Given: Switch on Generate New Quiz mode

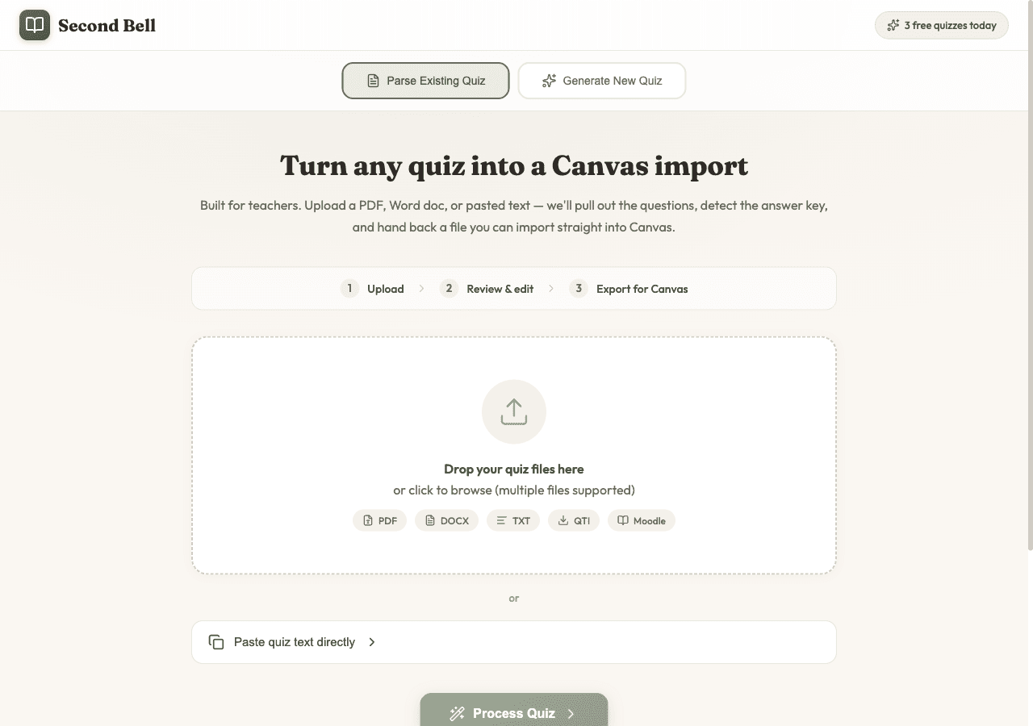Looking at the screenshot, I should click(x=601, y=81).
